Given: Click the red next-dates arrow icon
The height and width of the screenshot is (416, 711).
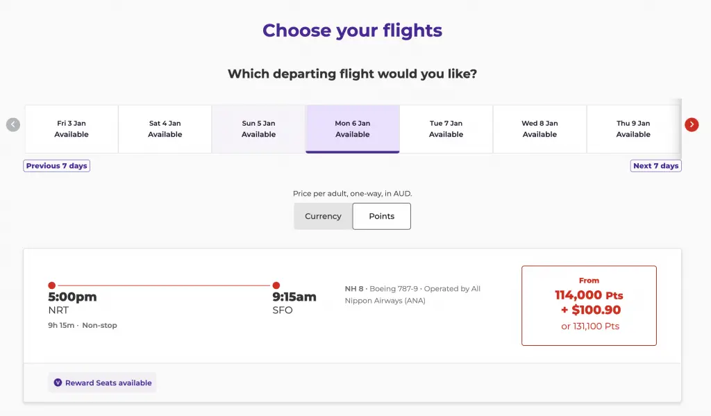Looking at the screenshot, I should click(692, 124).
